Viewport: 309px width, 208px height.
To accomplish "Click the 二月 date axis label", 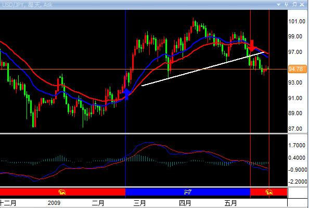I will pos(98,203).
